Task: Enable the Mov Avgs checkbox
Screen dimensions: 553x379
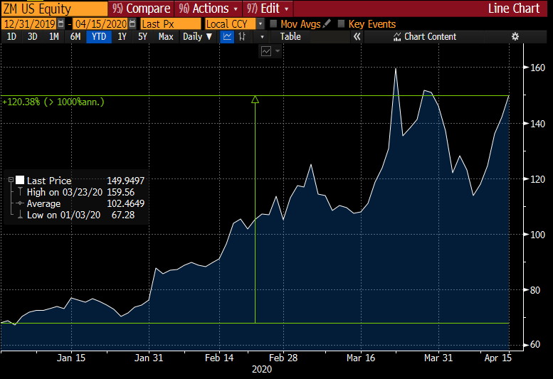Action: tap(273, 23)
